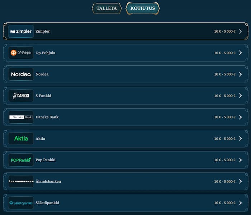
Task: Click the OP-Pohjola logo icon
Action: click(x=21, y=53)
